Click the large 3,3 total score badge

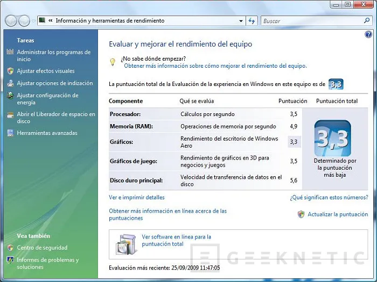click(333, 138)
